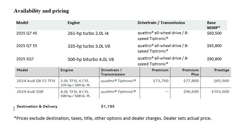Click the "Base MSRP*" column header

pos(214,25)
